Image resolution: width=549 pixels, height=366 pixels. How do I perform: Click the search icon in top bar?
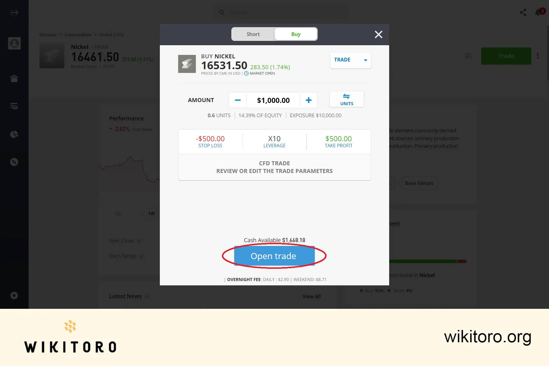[222, 12]
